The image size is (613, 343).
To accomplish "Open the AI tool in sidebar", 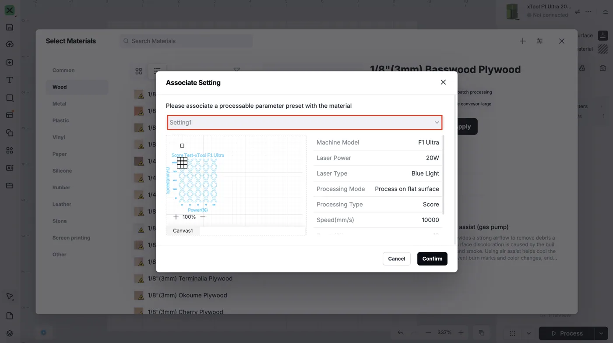I will (10, 168).
